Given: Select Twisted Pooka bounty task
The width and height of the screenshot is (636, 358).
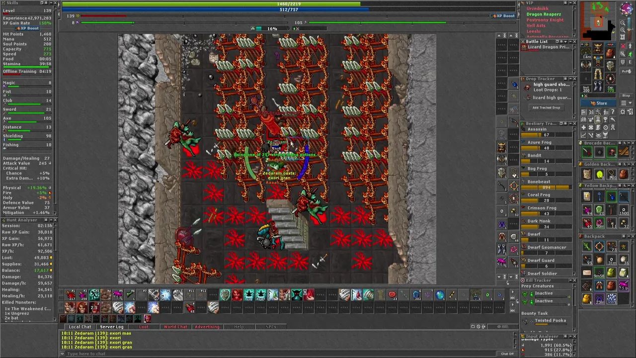Looking at the screenshot, I should pos(547,321).
